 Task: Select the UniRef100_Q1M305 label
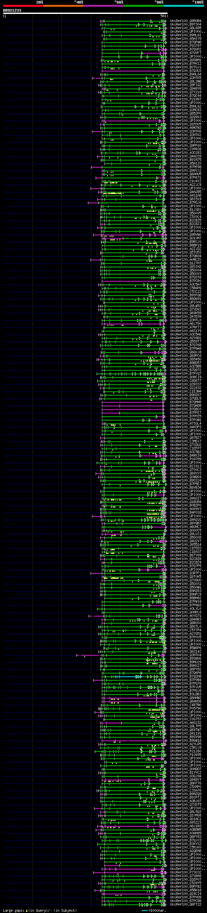[185, 124]
